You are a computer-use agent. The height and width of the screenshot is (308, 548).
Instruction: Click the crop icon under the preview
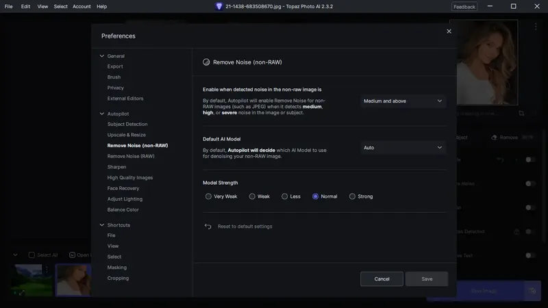click(521, 113)
